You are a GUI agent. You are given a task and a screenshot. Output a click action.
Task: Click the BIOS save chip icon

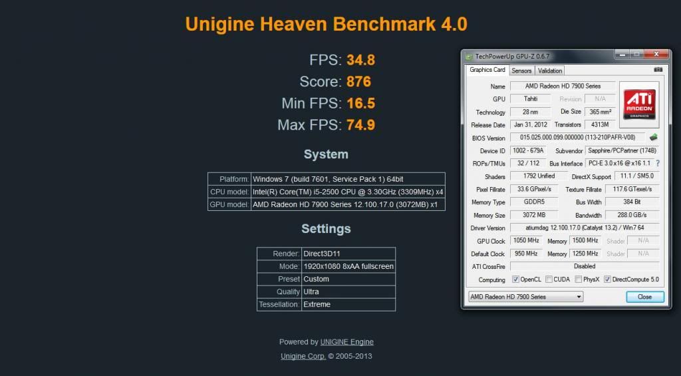coord(653,137)
